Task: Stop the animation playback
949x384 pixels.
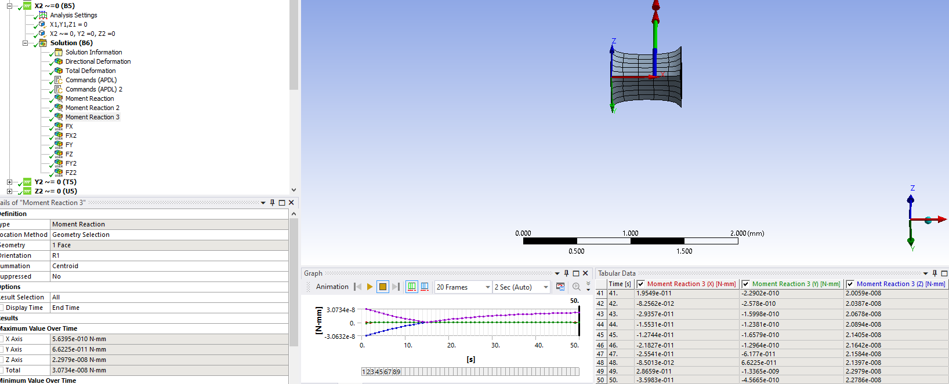Action: (x=382, y=287)
